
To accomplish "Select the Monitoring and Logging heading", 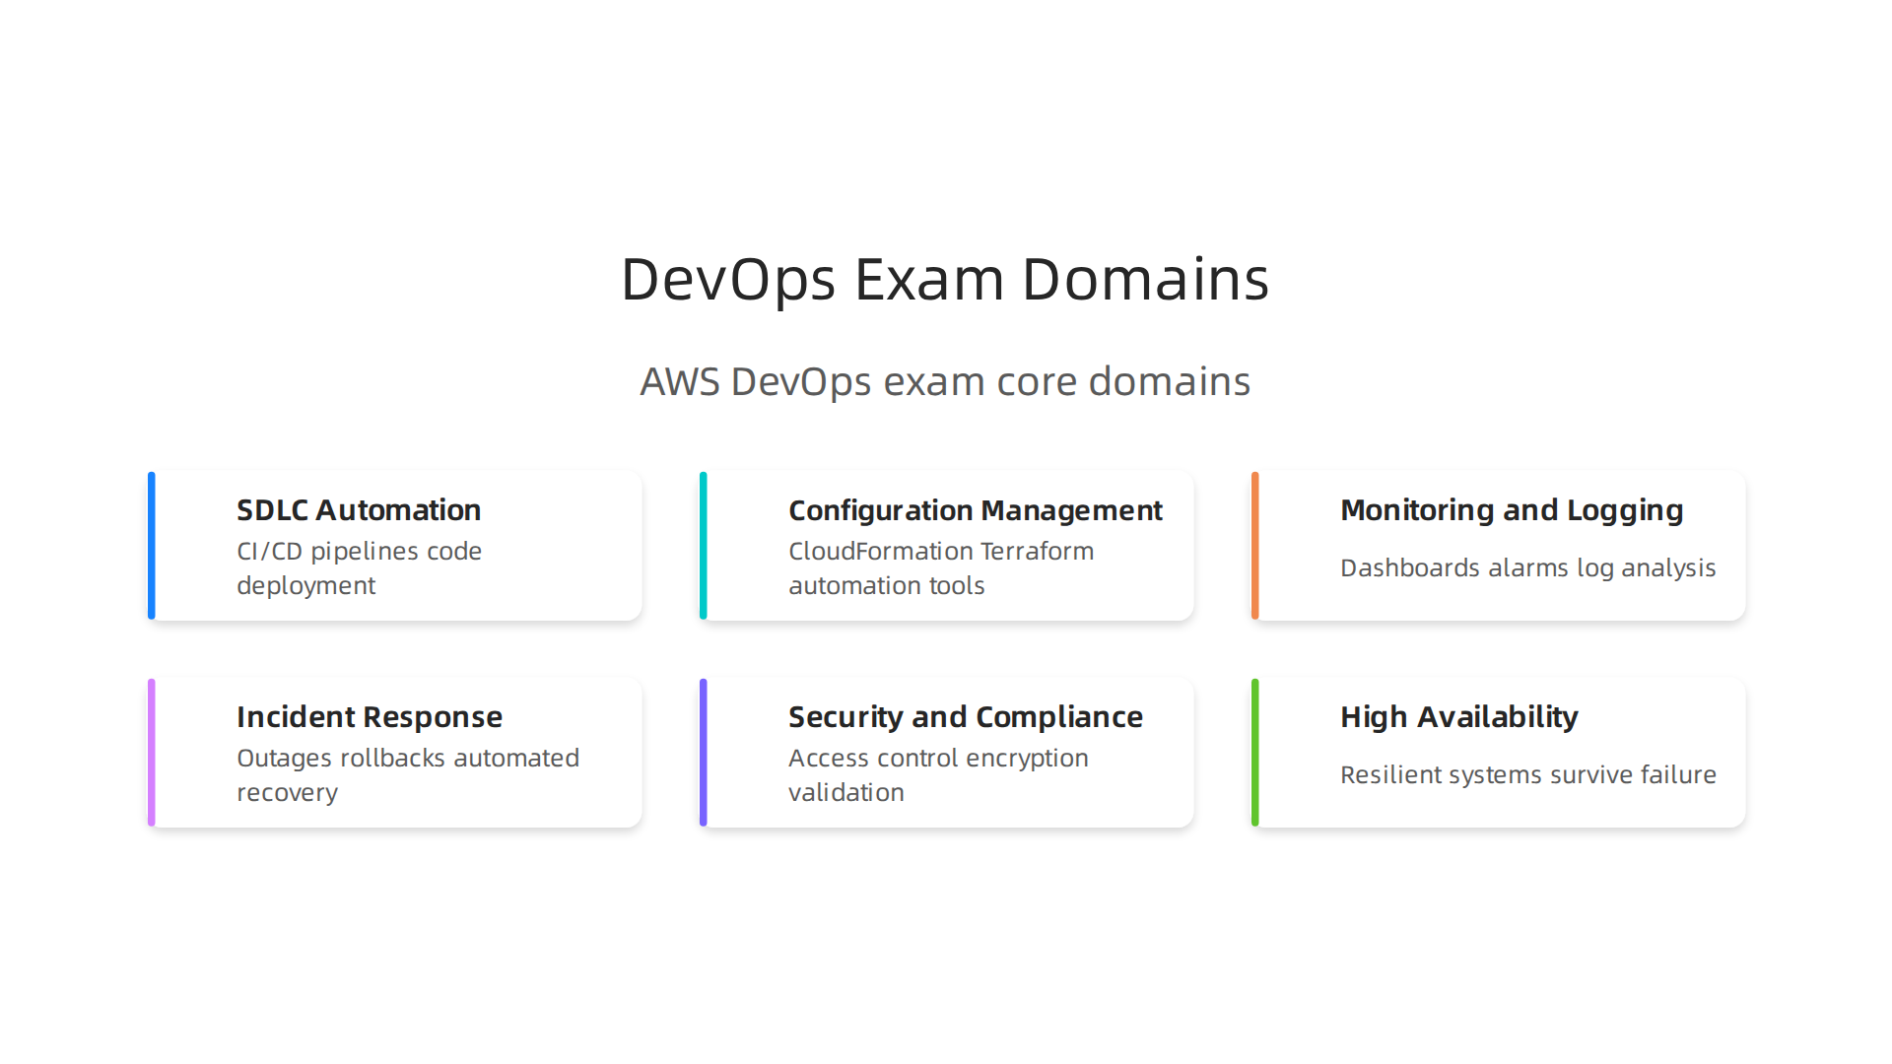I will click(x=1512, y=511).
